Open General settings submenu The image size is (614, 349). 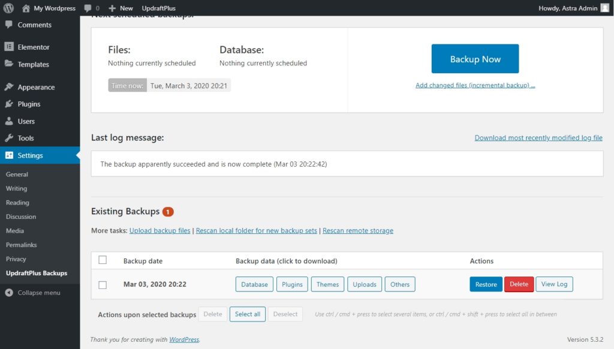(x=17, y=174)
